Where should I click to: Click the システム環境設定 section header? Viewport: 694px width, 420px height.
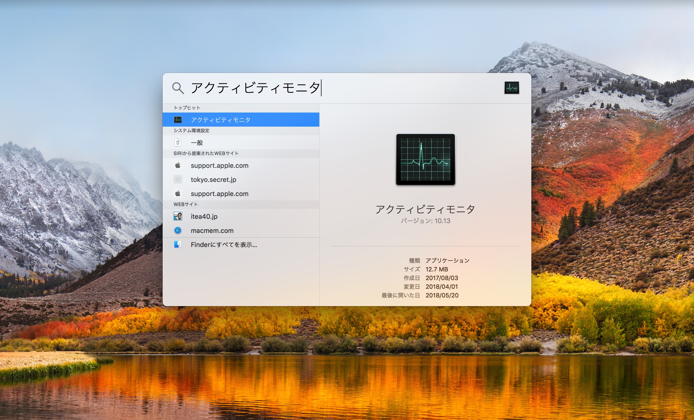pyautogui.click(x=191, y=131)
